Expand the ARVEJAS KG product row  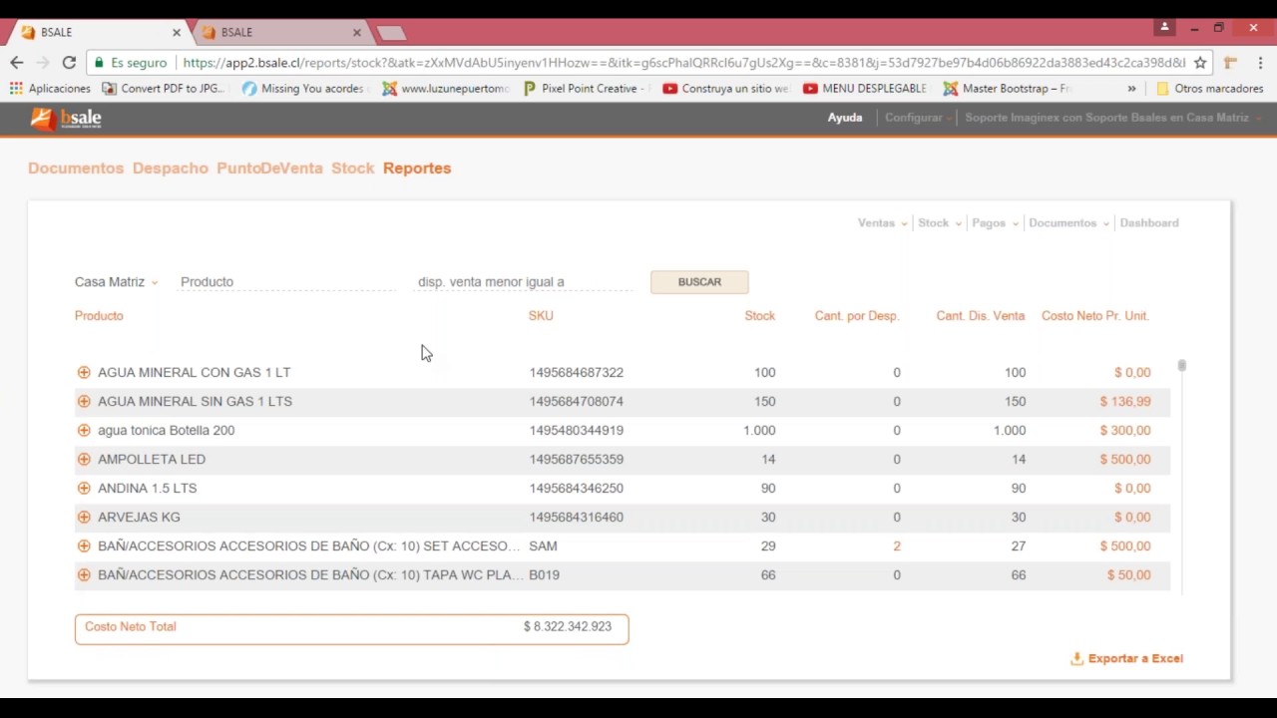[x=84, y=518]
